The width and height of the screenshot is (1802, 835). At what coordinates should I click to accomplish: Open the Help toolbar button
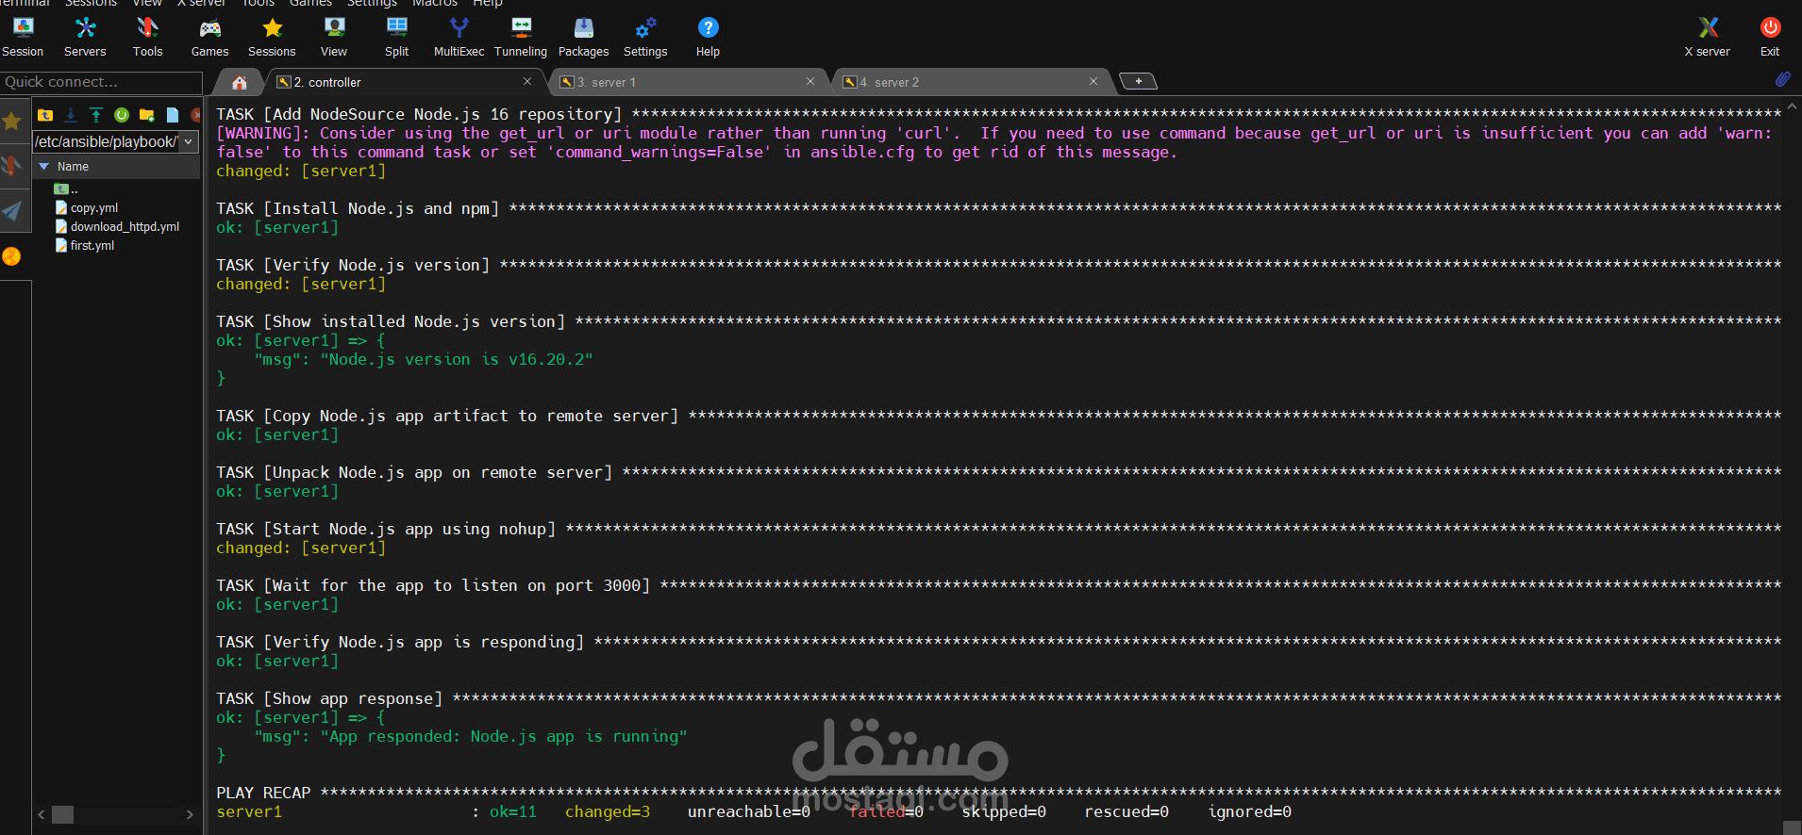[x=708, y=38]
